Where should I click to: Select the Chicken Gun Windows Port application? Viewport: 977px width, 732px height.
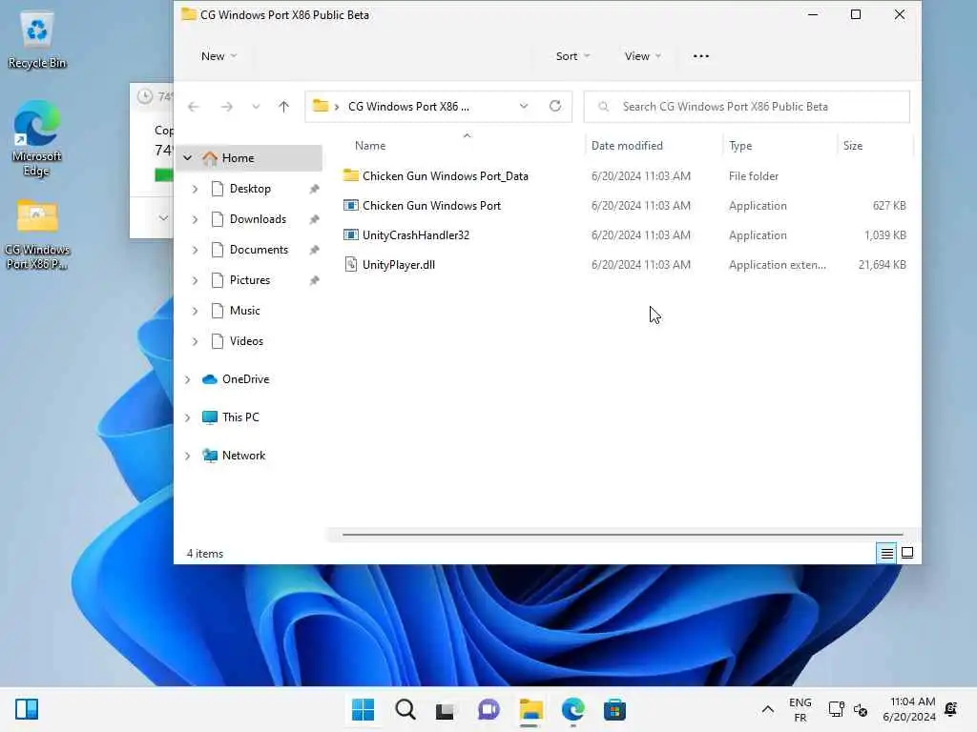[431, 206]
